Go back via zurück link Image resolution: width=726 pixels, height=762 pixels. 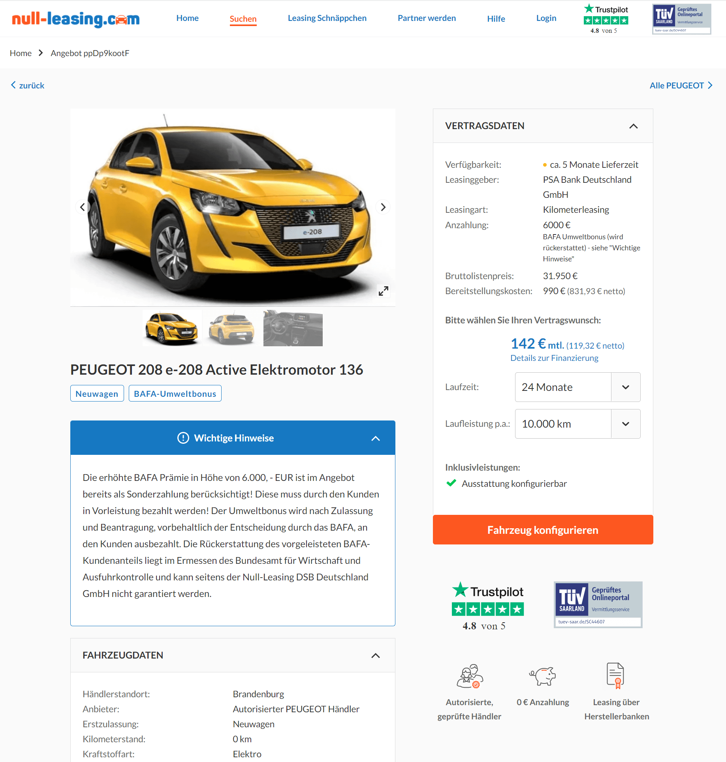[x=27, y=85]
